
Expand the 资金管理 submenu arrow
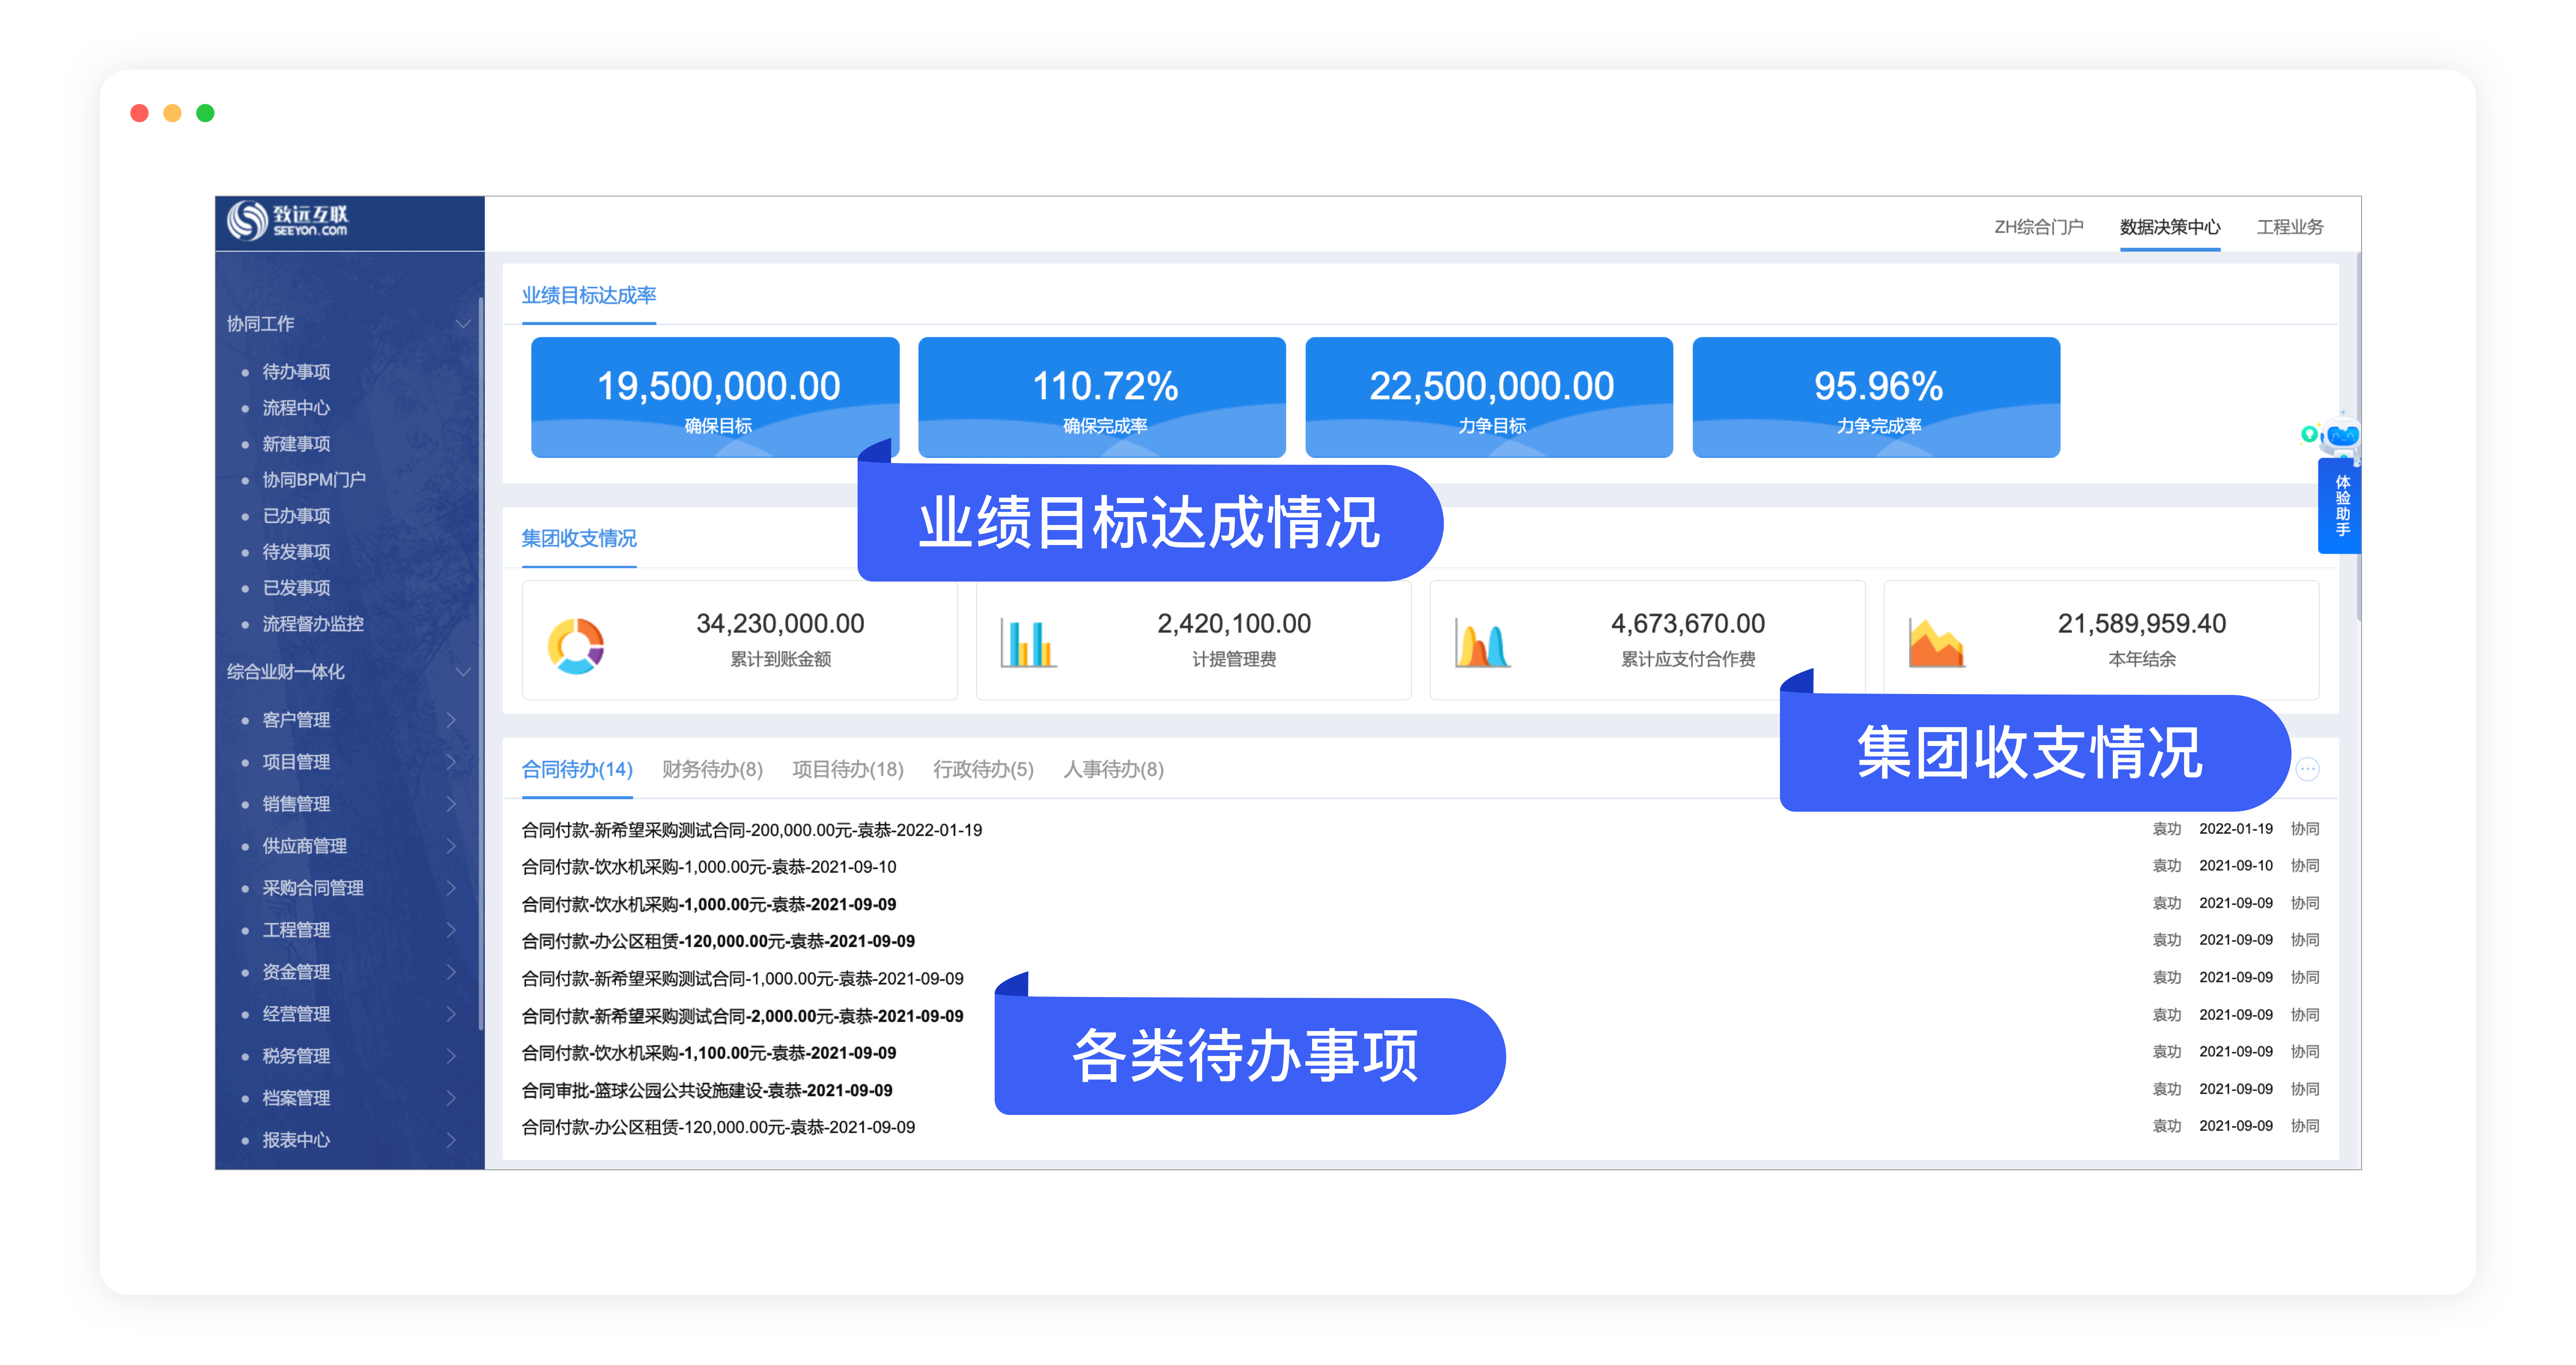451,971
